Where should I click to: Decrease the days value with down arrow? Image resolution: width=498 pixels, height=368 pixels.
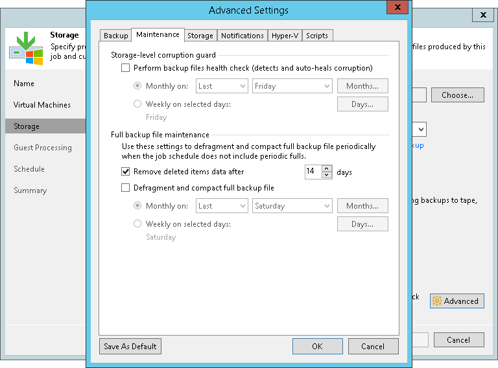327,176
